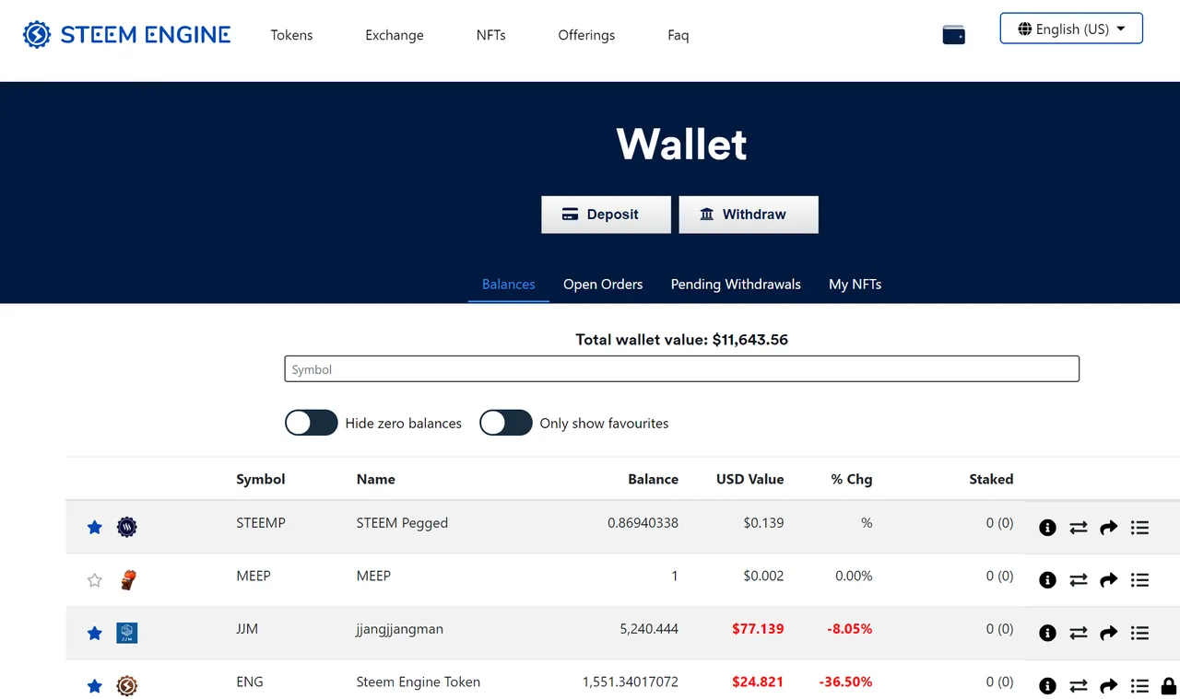Open the wallet icon in header

953,35
